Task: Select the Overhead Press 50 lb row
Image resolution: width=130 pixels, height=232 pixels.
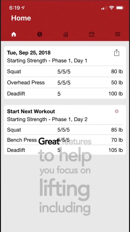Action: pos(65,83)
